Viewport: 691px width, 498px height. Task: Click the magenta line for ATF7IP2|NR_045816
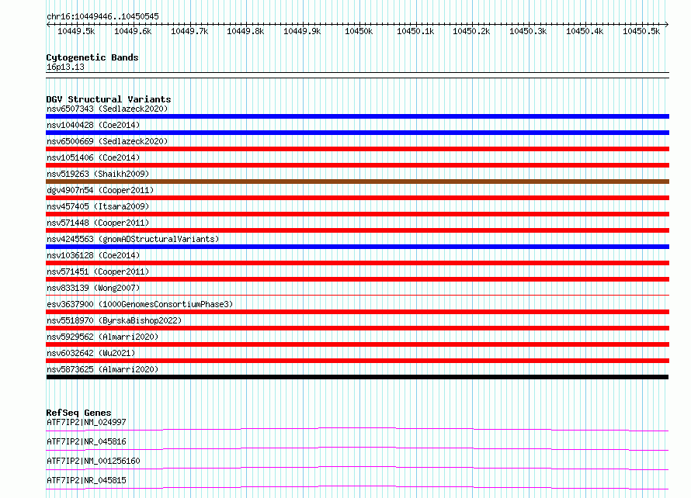pos(357,448)
